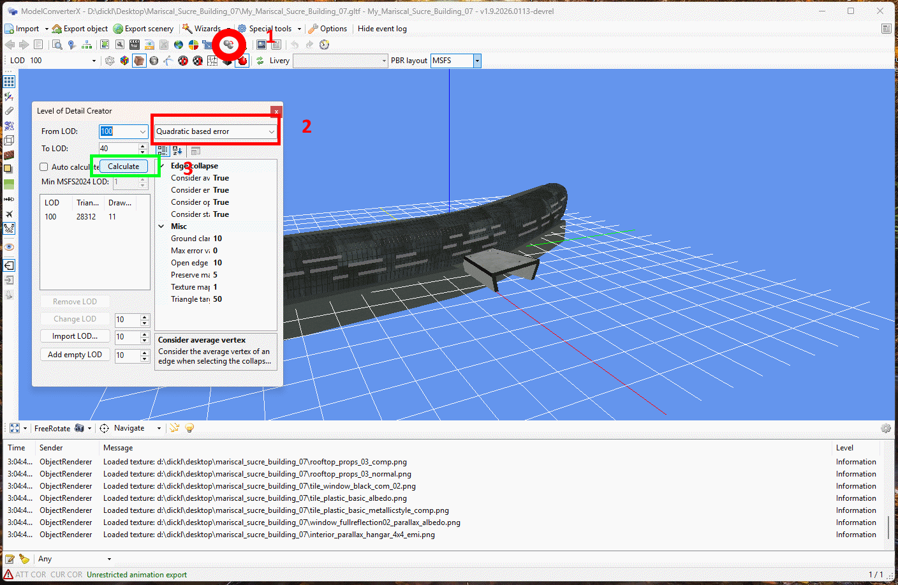
Task: Expand the PBR layout MSFS dropdown
Action: (477, 61)
